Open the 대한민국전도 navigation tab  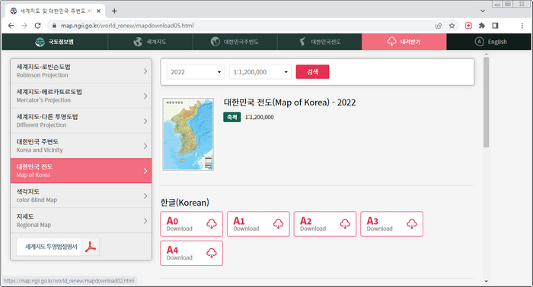[x=320, y=42]
